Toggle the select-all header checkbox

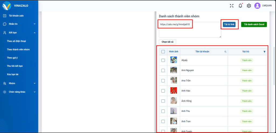(x=163, y=52)
